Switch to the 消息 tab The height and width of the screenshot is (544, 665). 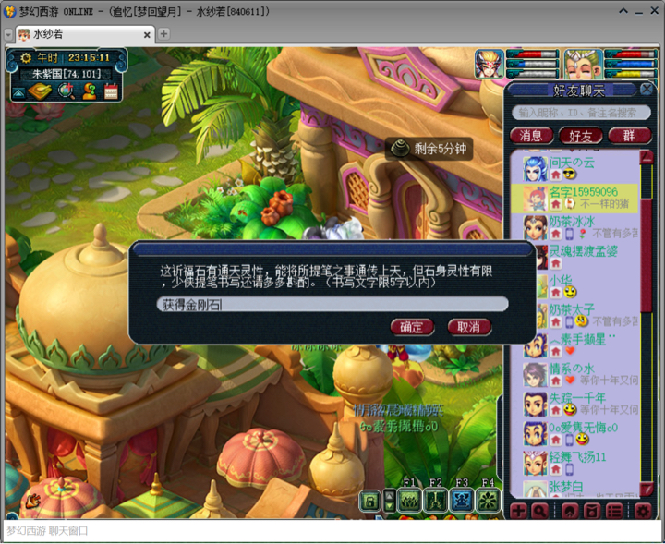click(x=531, y=136)
